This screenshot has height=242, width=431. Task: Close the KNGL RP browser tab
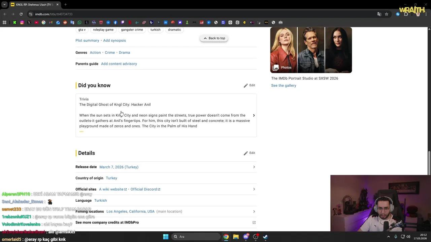(57, 5)
